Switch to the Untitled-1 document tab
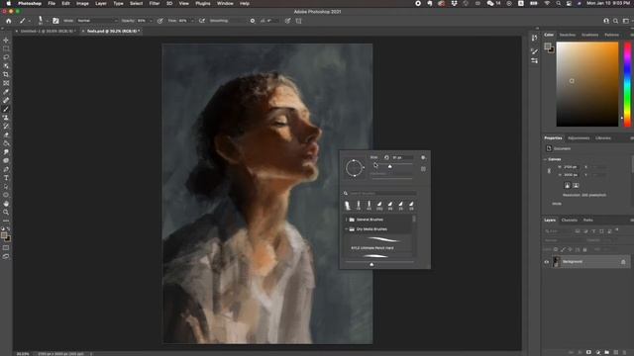The height and width of the screenshot is (356, 634). (x=47, y=31)
